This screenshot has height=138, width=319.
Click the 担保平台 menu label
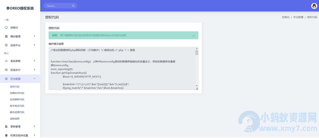click(15, 45)
